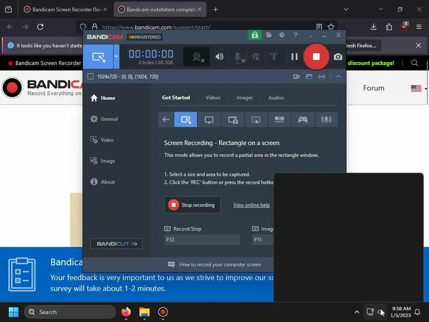Image resolution: width=429 pixels, height=322 pixels.
Task: Open the Forum link on Bandicam website
Action: point(374,88)
